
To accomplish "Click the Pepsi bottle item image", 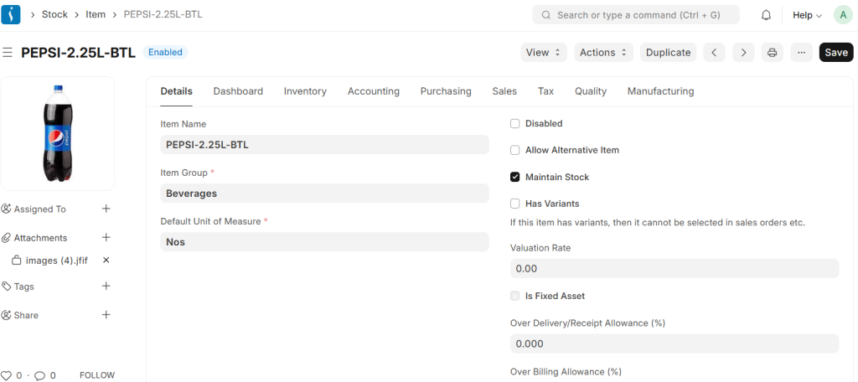I will [58, 133].
